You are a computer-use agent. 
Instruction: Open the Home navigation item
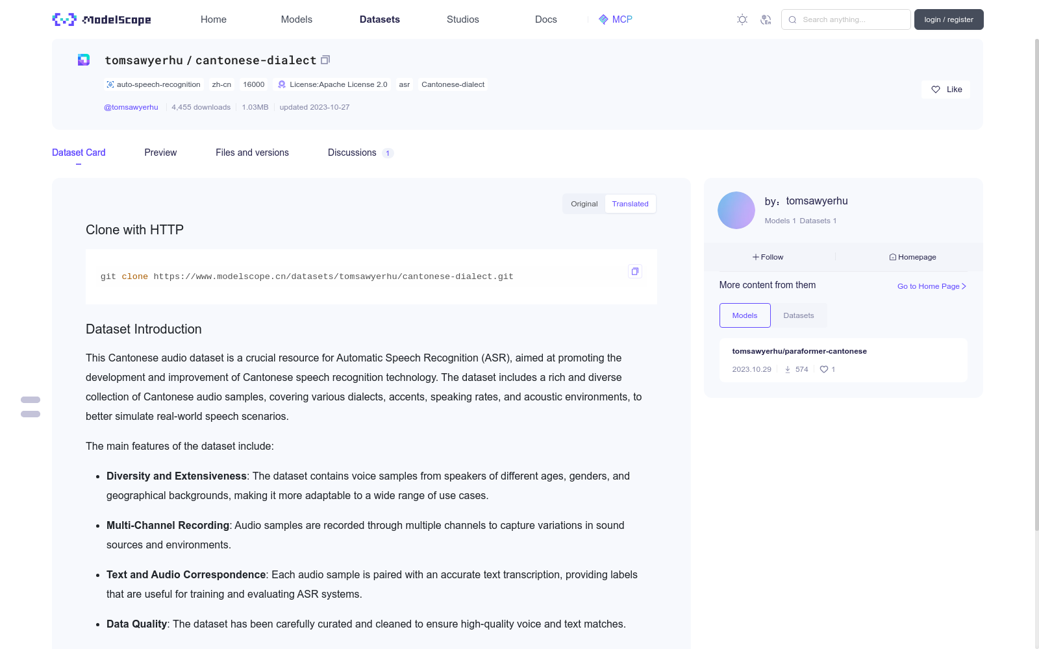click(214, 19)
